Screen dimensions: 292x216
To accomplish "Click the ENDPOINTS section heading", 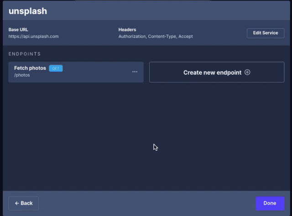I will click(x=24, y=54).
